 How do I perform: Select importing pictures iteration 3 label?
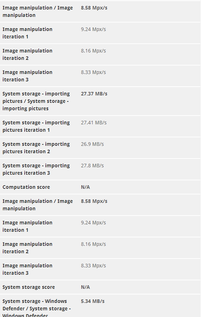(x=36, y=169)
